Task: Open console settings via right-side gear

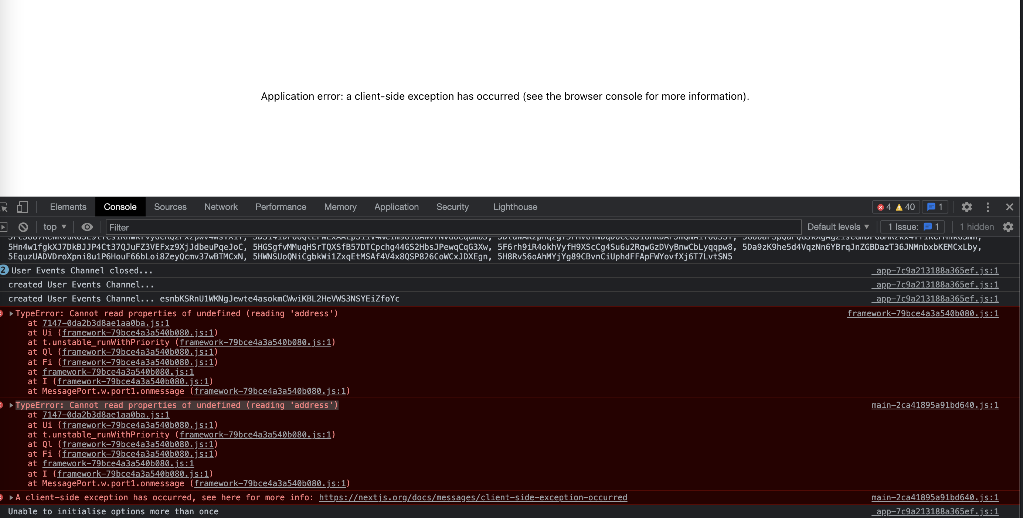Action: point(1009,226)
